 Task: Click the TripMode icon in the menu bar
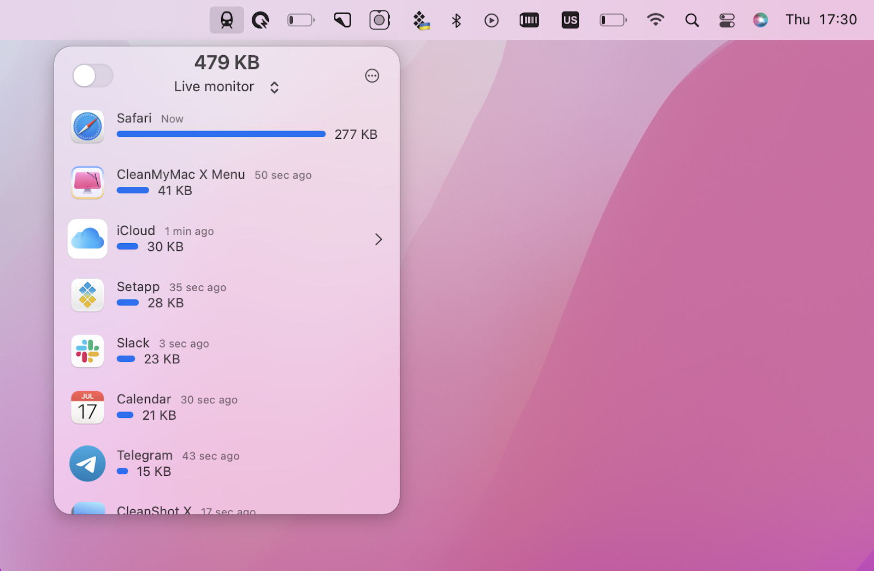coord(227,20)
